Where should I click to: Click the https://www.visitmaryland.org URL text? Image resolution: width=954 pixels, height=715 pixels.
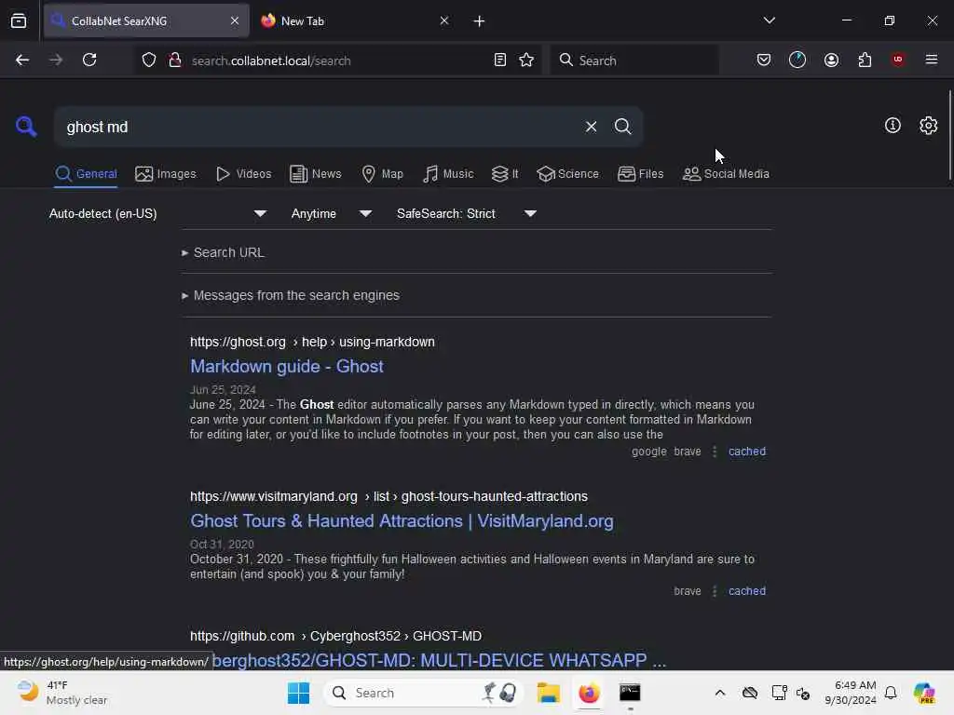point(274,496)
